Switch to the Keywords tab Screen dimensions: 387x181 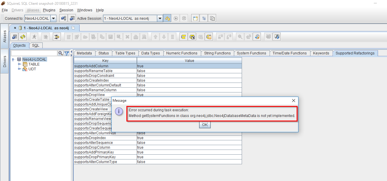click(x=321, y=53)
